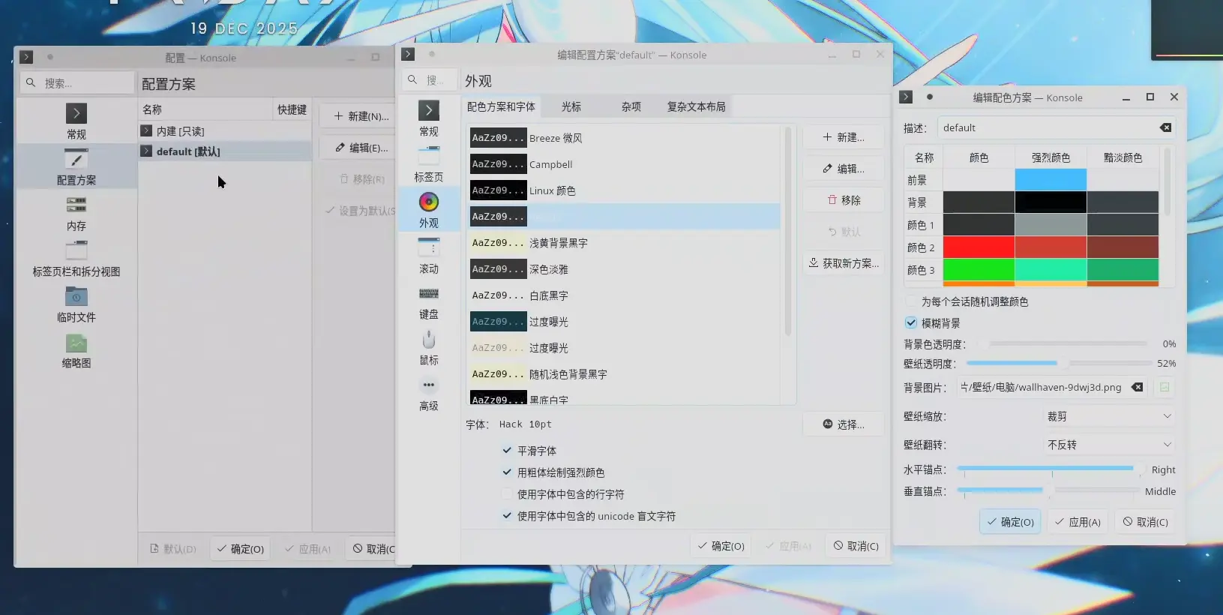
Task: Click search icon in 配置 window
Action: coord(31,82)
